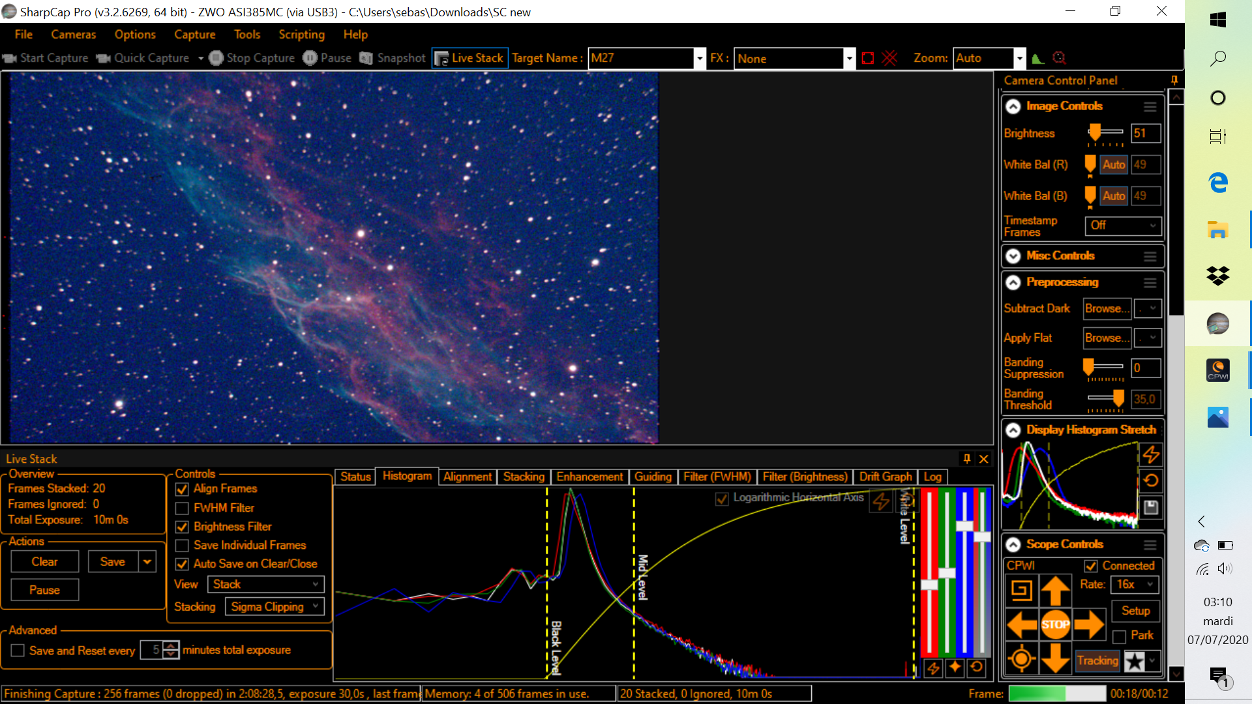The image size is (1252, 704).
Task: Click the left arrow in Scope Controls
Action: point(1022,624)
